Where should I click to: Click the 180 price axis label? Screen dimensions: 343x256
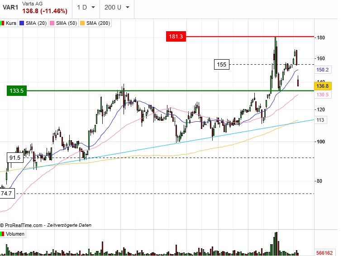point(321,38)
